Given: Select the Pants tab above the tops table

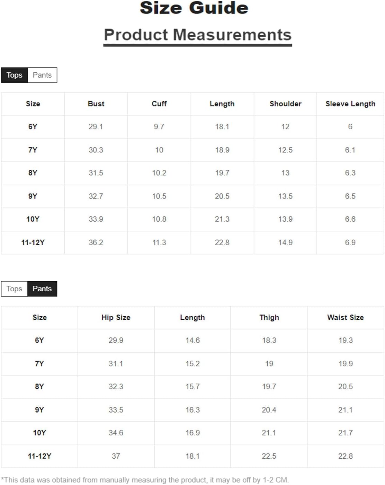Looking at the screenshot, I should [x=42, y=75].
